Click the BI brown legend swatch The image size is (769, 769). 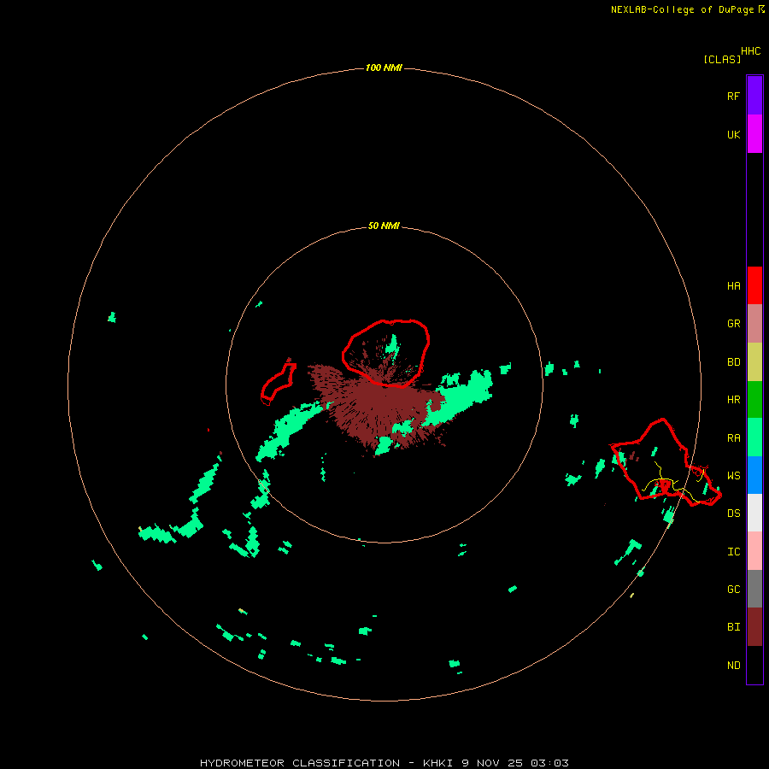(754, 627)
